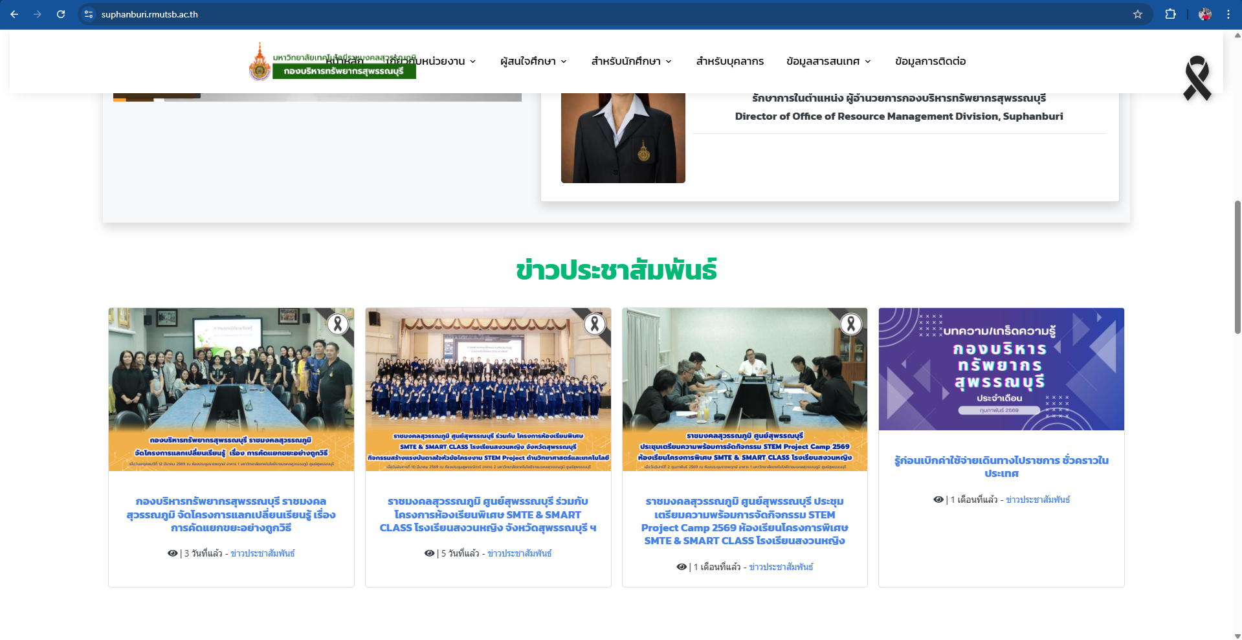1242x640 pixels.
Task: Reload the page with refresh icon
Action: [x=61, y=14]
